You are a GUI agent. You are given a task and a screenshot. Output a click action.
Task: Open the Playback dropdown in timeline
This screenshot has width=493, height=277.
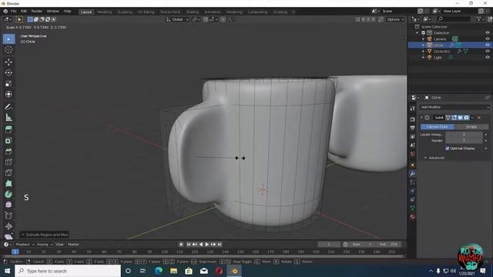pos(25,245)
